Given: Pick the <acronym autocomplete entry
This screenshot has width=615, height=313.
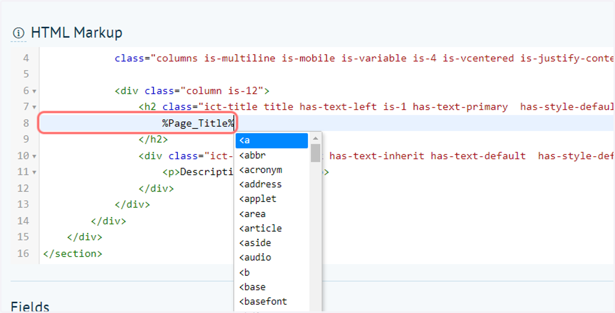Looking at the screenshot, I should pyautogui.click(x=272, y=170).
